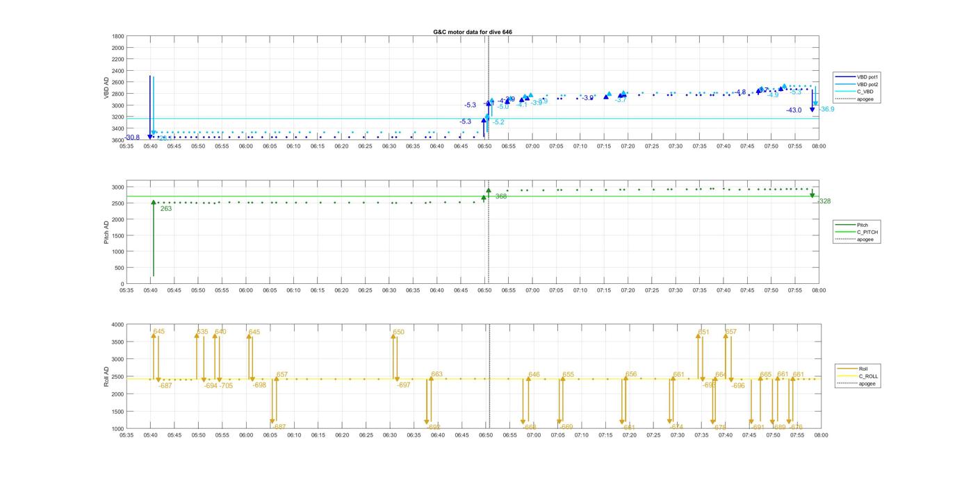This screenshot has height=481, width=973.
Task: Click the '-30.8' label in VBD plot
Action: tap(132, 137)
